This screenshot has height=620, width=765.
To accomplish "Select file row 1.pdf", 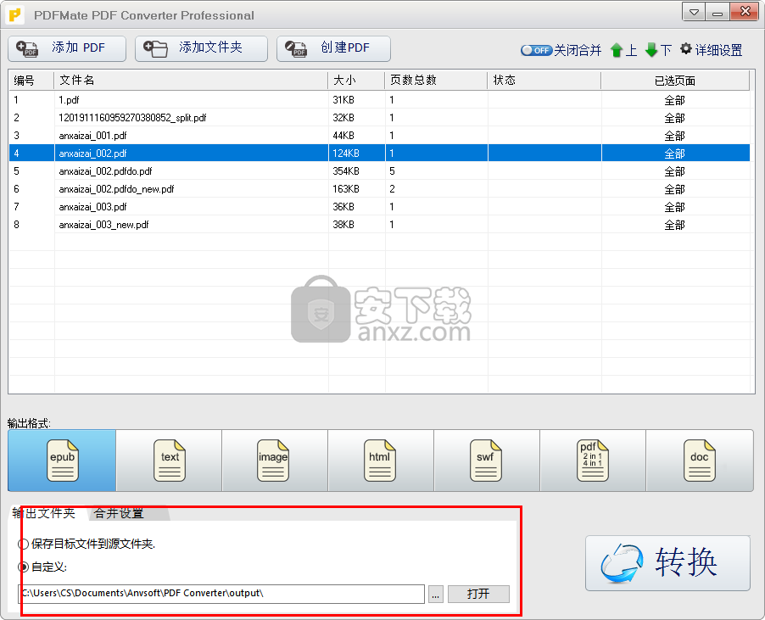I will point(380,100).
